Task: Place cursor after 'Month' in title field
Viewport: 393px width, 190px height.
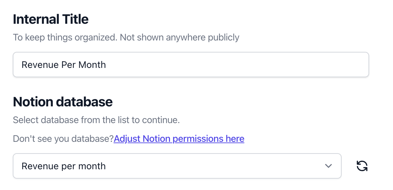Action: pos(106,65)
